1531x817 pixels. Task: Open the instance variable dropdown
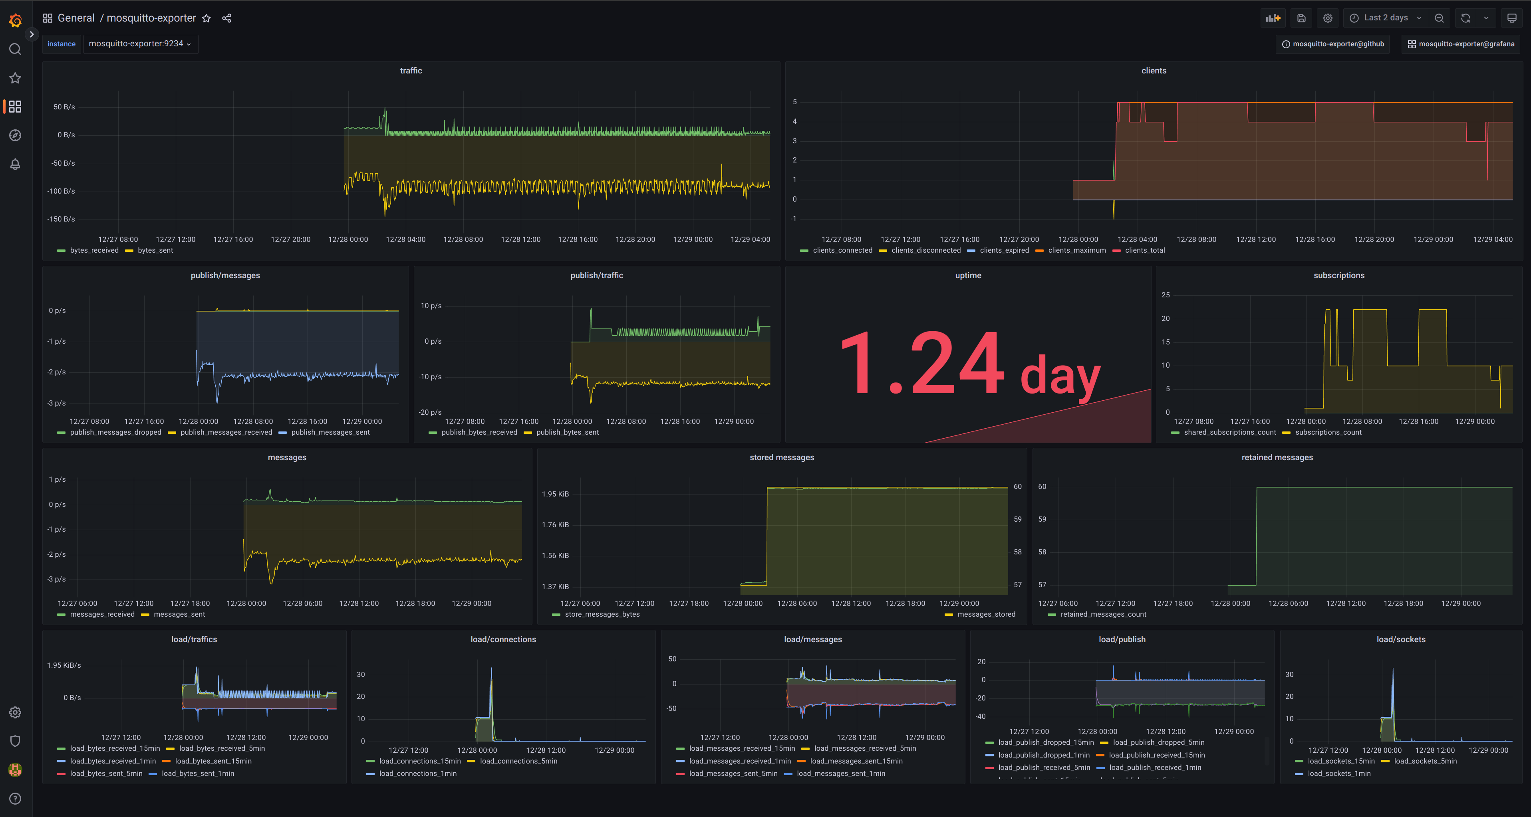140,44
